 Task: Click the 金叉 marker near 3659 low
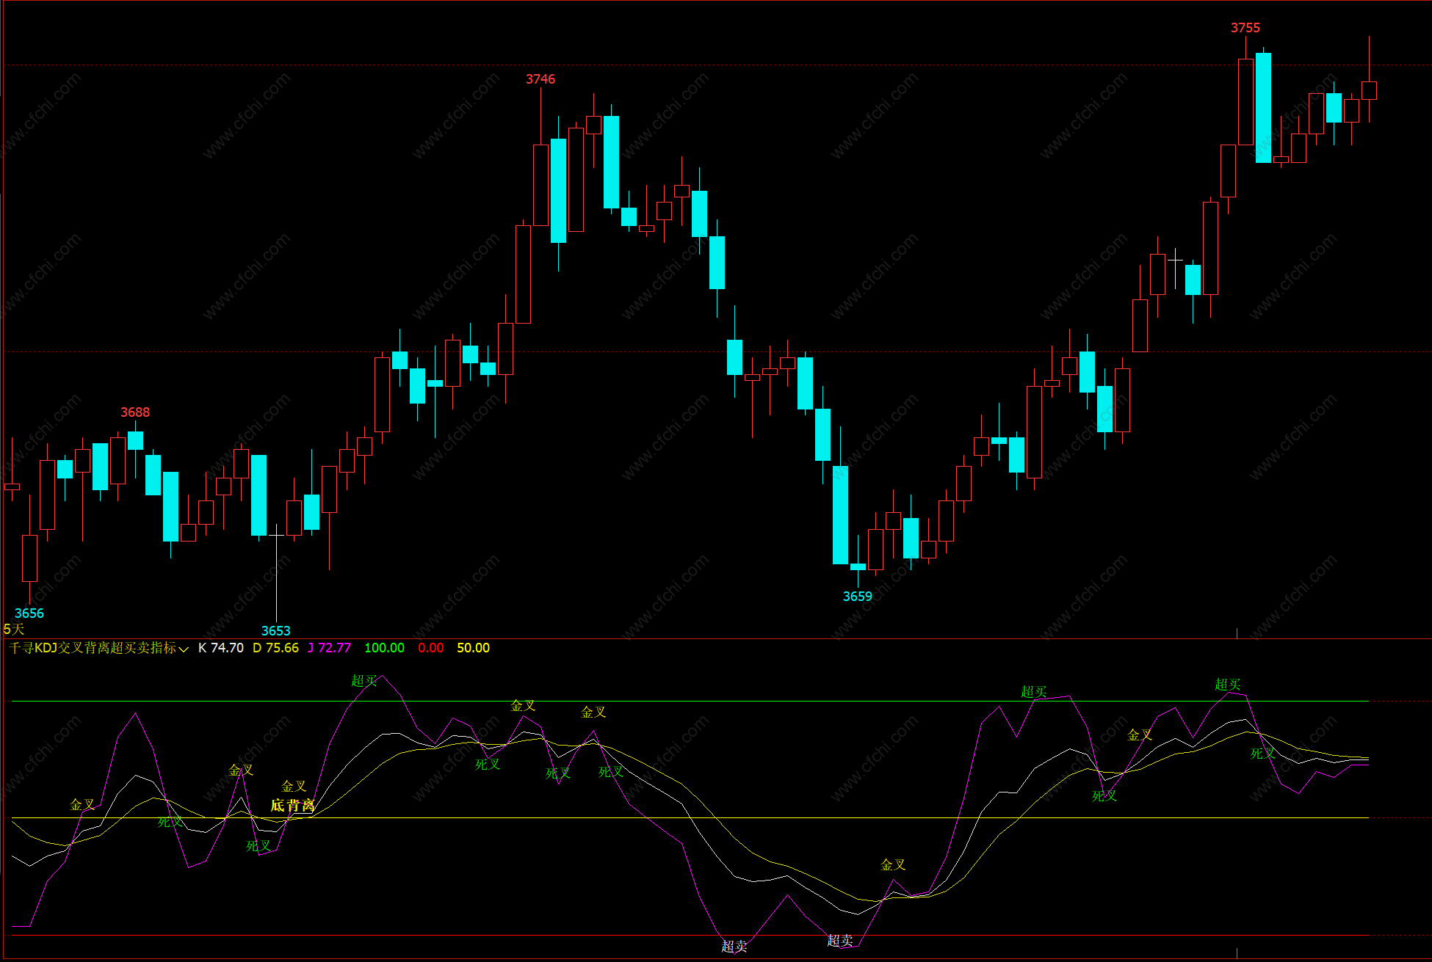(x=893, y=865)
